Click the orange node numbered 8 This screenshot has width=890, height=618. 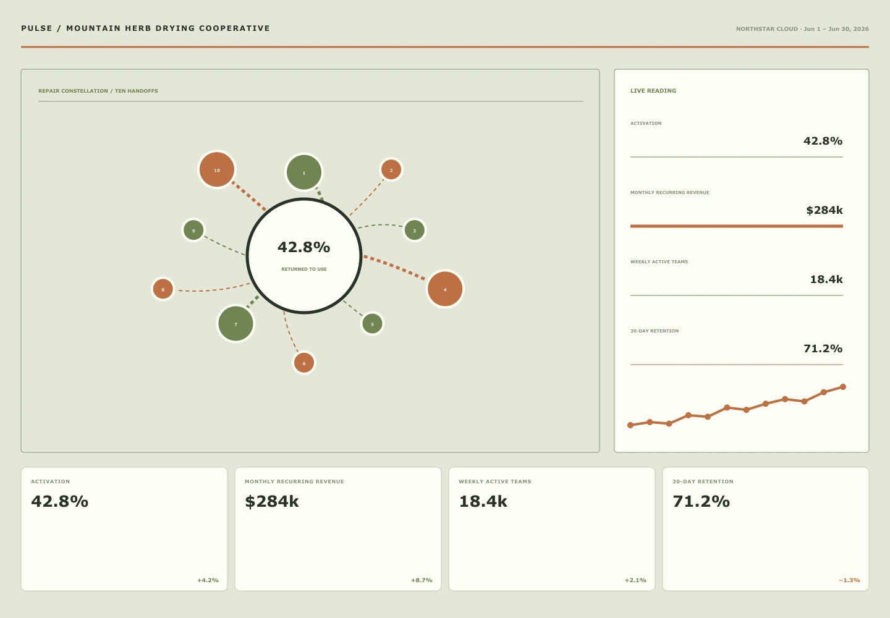163,289
